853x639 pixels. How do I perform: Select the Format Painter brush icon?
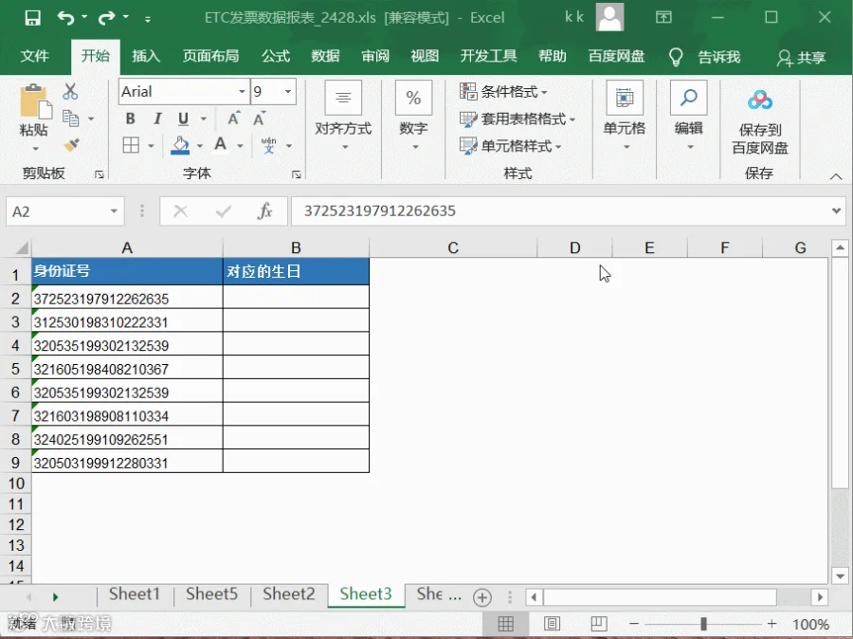click(x=71, y=144)
